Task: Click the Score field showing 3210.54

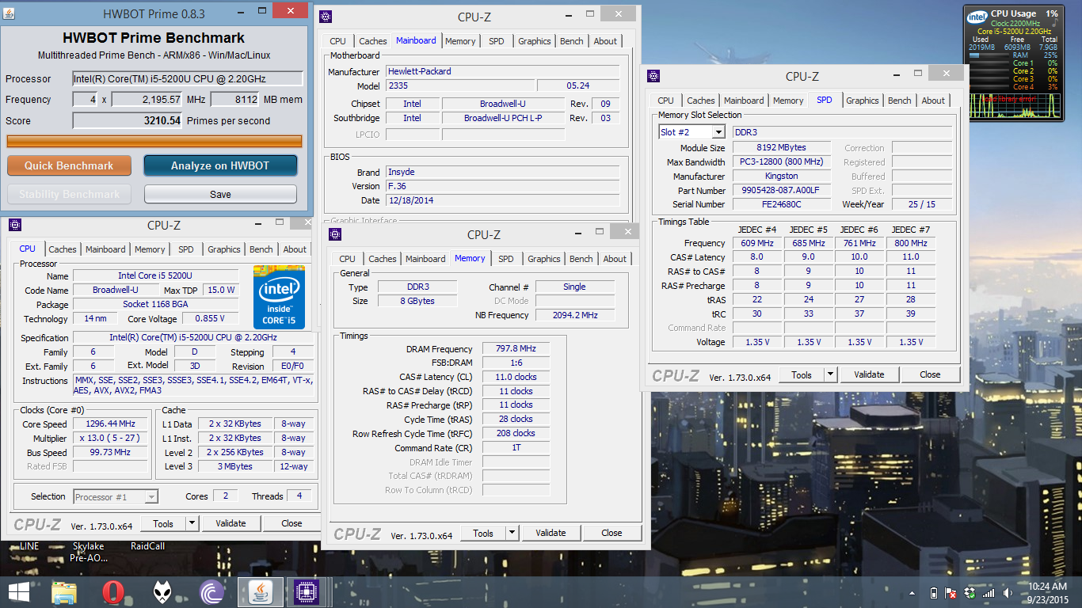Action: click(128, 121)
